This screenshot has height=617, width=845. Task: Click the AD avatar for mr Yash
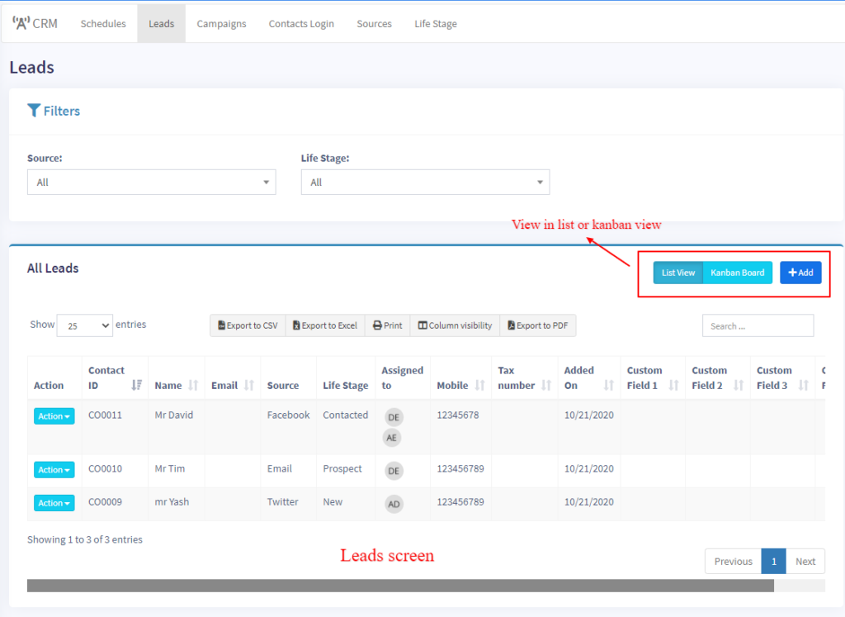(394, 504)
